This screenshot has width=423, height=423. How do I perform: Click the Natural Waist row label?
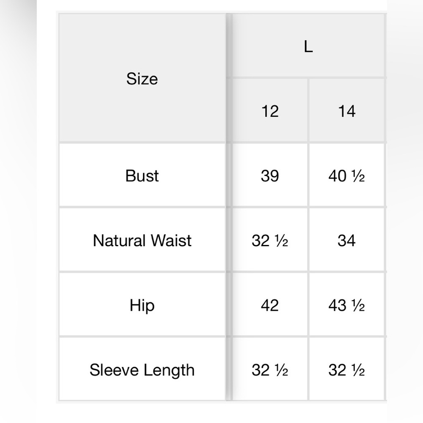click(142, 240)
